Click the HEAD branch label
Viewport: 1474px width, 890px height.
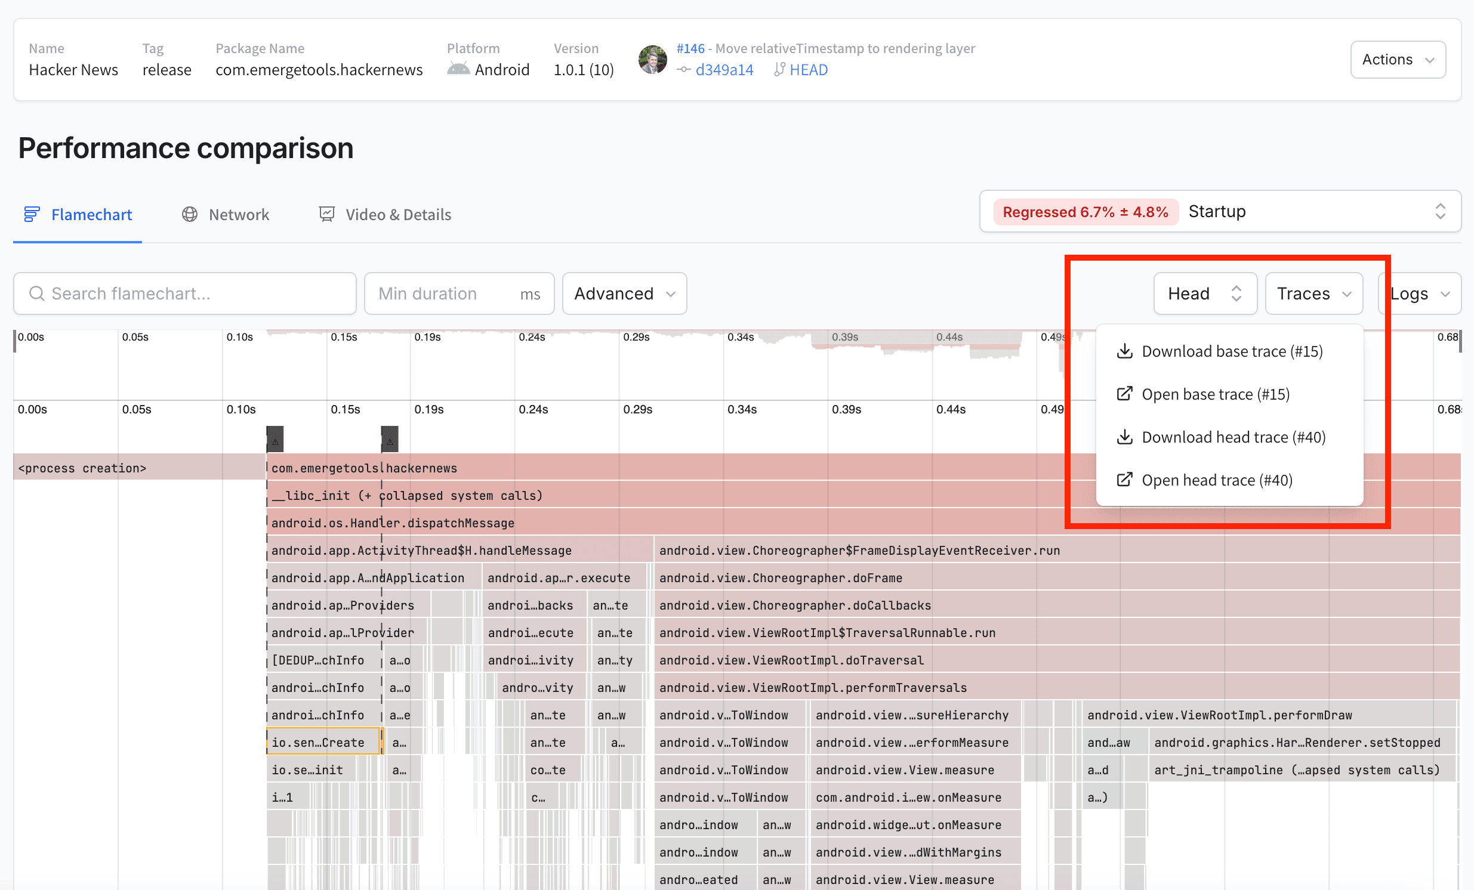[x=810, y=69]
